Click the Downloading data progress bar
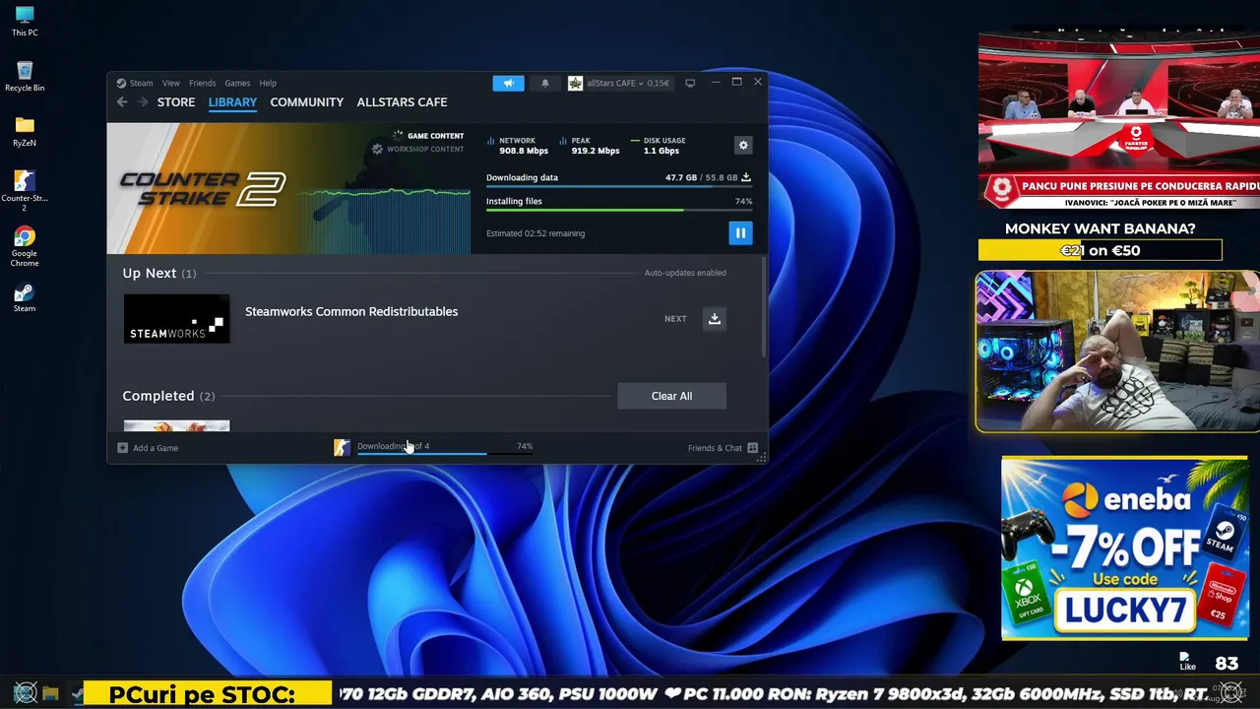The height and width of the screenshot is (709, 1260). pyautogui.click(x=619, y=186)
